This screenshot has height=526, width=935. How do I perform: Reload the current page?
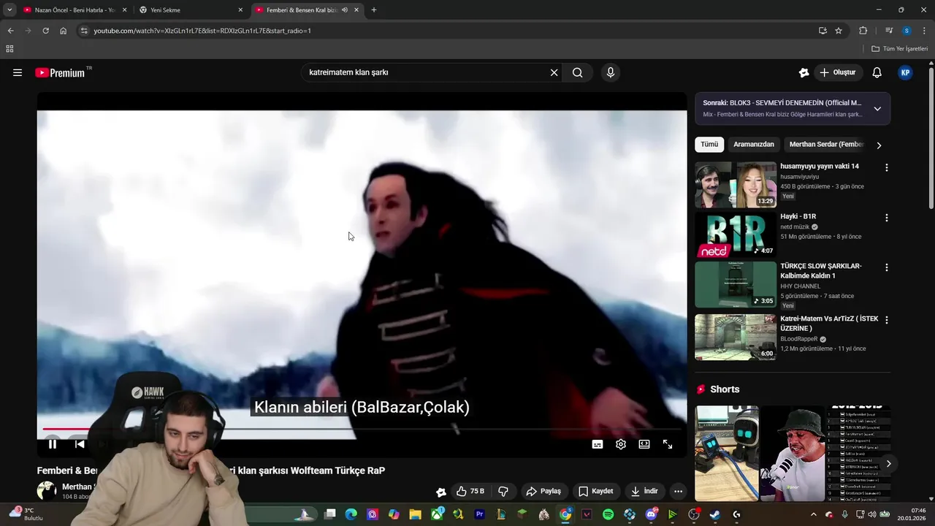pyautogui.click(x=45, y=31)
